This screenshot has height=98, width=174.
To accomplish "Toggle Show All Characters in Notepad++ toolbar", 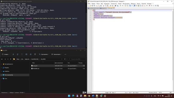I will click(x=132, y=6).
